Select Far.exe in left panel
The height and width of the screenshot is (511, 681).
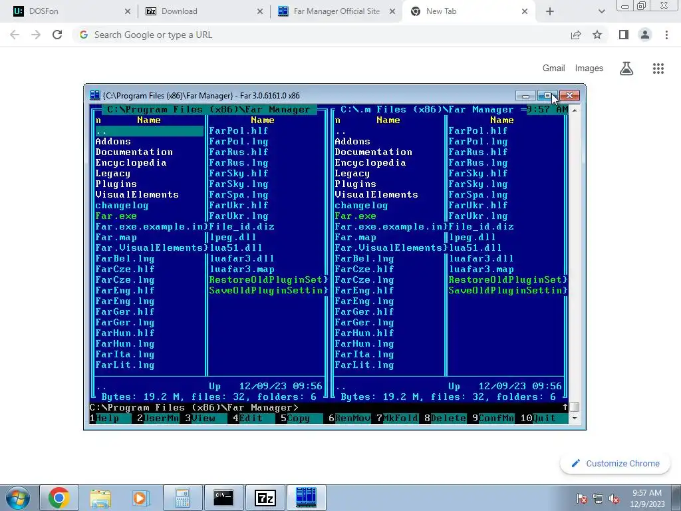pyautogui.click(x=116, y=216)
